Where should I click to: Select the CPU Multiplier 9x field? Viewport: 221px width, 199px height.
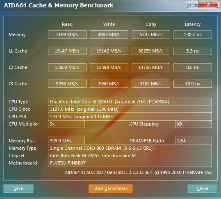coord(66,124)
